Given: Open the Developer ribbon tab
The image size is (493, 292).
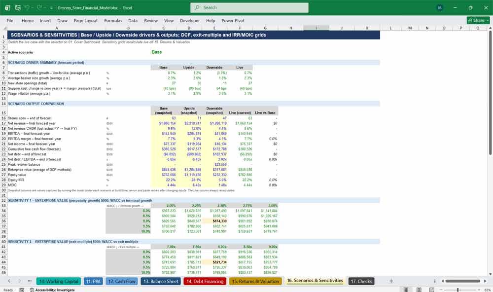Looking at the screenshot, I should tap(190, 20).
